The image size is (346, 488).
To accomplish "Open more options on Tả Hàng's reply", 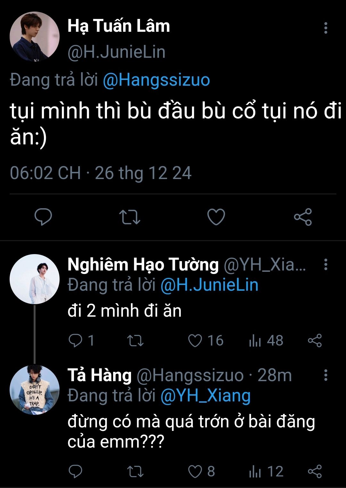I will pyautogui.click(x=325, y=375).
